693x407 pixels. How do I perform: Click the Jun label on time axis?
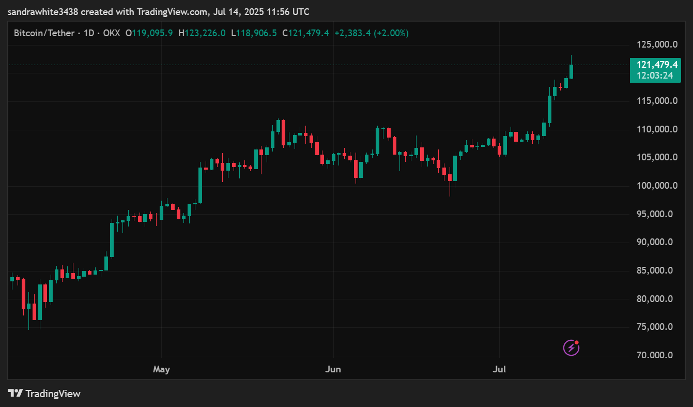tap(333, 370)
